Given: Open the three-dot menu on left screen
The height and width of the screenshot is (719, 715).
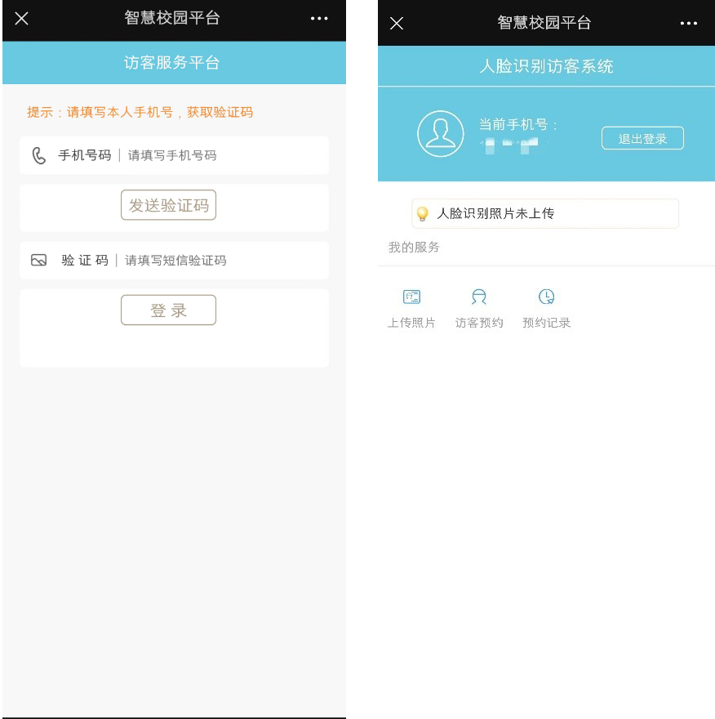Looking at the screenshot, I should tap(319, 19).
